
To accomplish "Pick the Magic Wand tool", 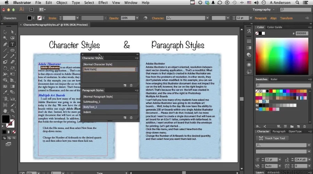I will [x=5, y=38].
